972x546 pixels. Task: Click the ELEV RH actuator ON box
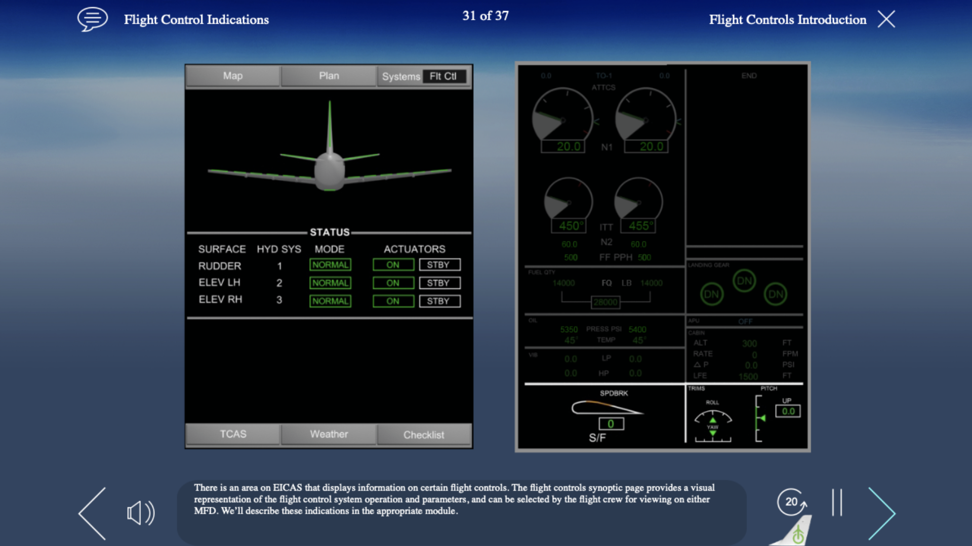tap(393, 301)
